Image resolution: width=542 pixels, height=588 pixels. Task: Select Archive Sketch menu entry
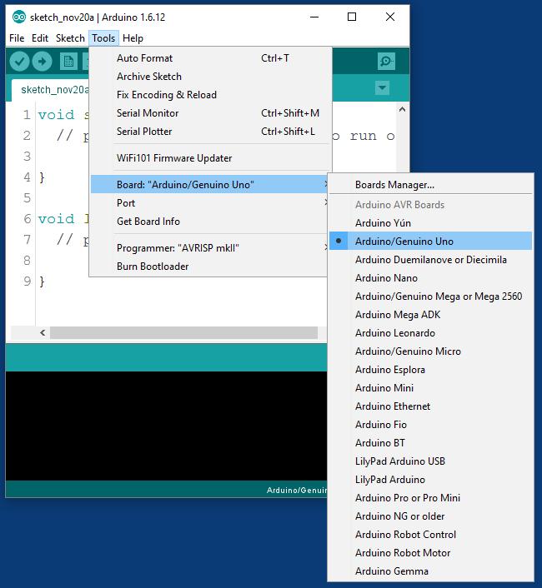[x=210, y=77]
